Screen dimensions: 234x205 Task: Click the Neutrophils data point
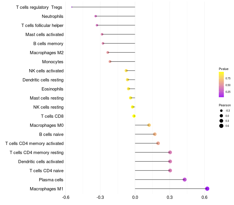[96, 16]
